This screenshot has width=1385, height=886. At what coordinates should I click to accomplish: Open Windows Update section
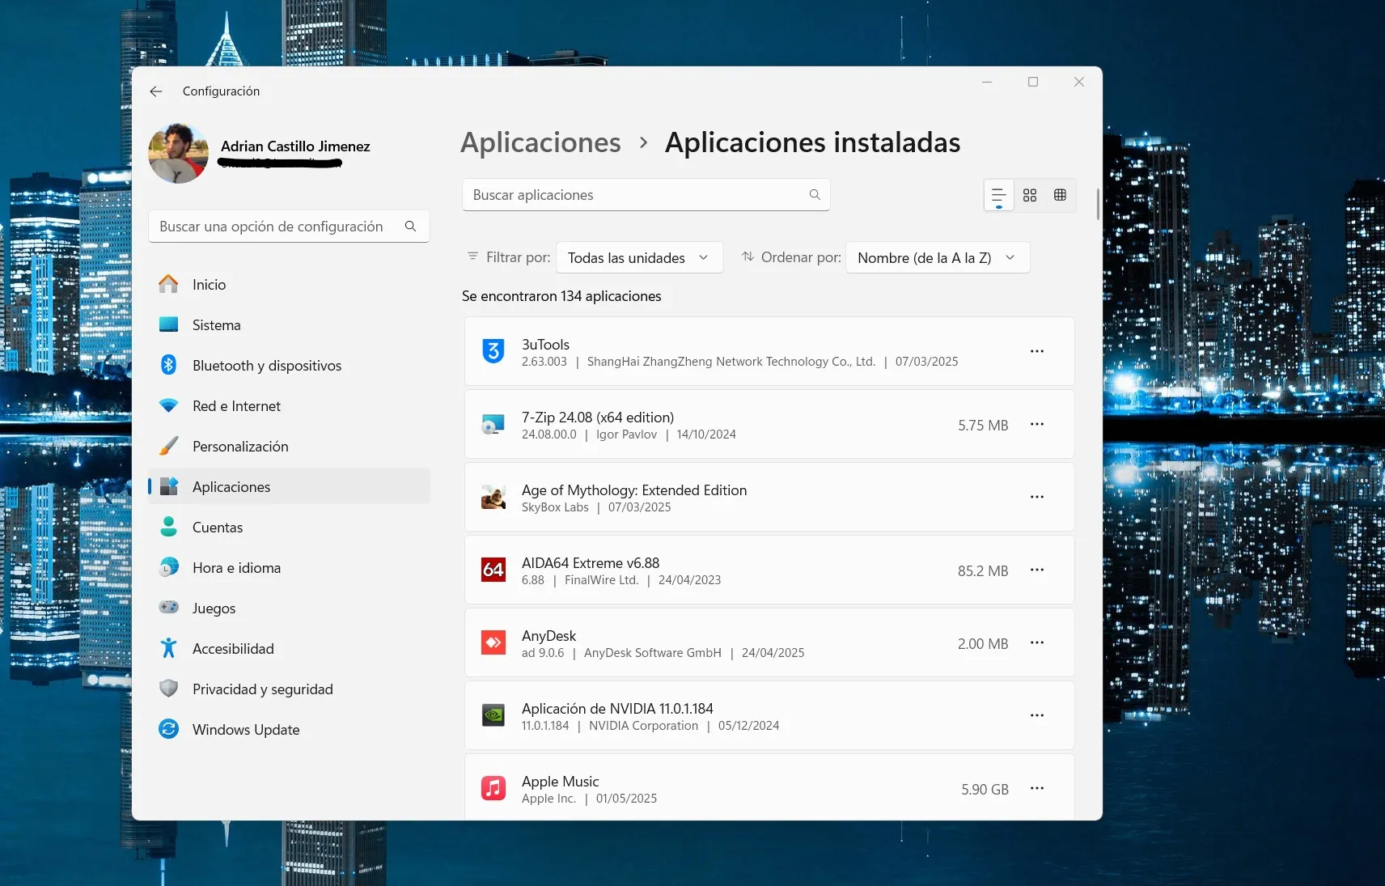click(289, 730)
